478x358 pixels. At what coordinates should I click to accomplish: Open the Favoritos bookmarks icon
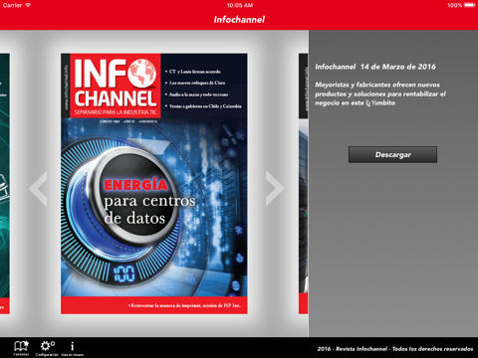(x=21, y=348)
